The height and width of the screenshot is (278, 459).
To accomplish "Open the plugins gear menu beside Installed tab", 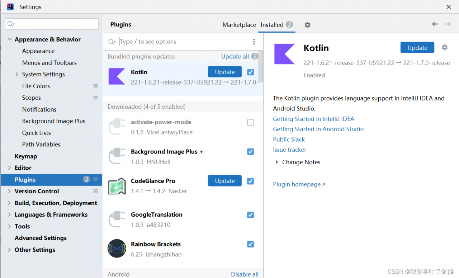I will point(307,25).
